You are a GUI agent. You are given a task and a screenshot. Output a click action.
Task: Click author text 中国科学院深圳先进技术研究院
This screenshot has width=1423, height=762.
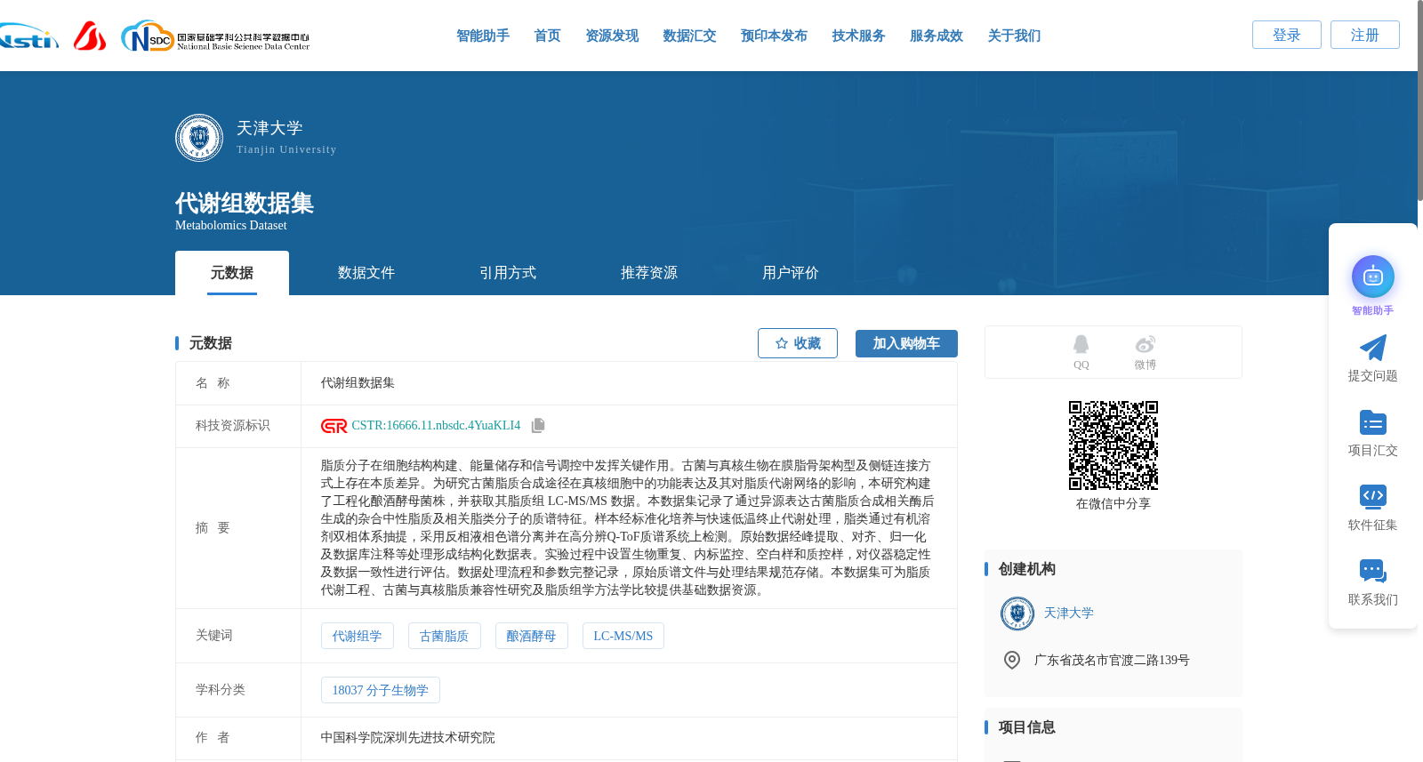coord(408,738)
